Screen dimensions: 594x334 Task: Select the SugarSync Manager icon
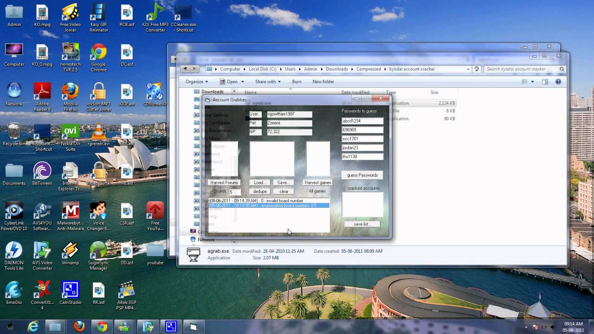click(98, 257)
